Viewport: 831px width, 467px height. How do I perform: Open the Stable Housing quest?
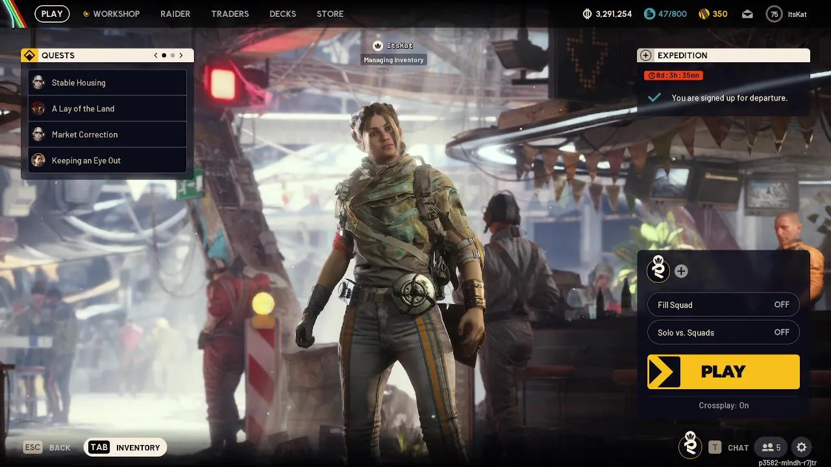coord(108,82)
